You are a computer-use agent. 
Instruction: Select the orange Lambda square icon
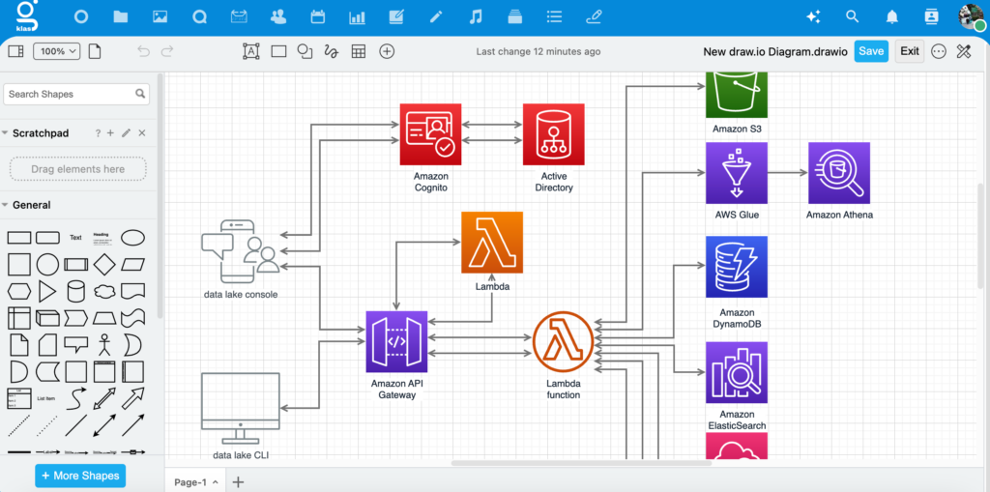(492, 243)
